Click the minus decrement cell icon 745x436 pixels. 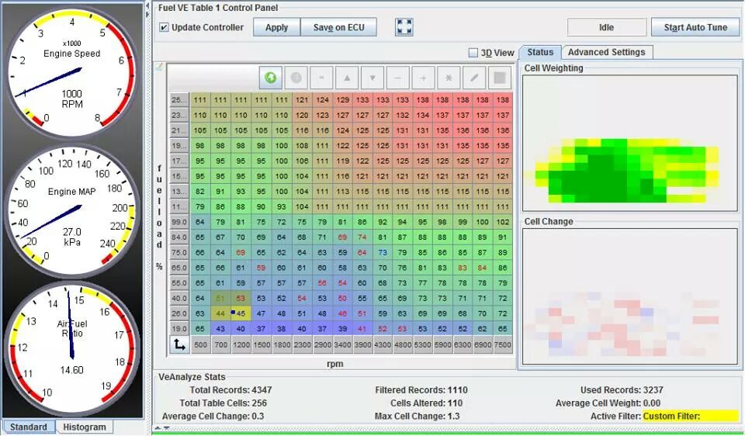pyautogui.click(x=398, y=78)
